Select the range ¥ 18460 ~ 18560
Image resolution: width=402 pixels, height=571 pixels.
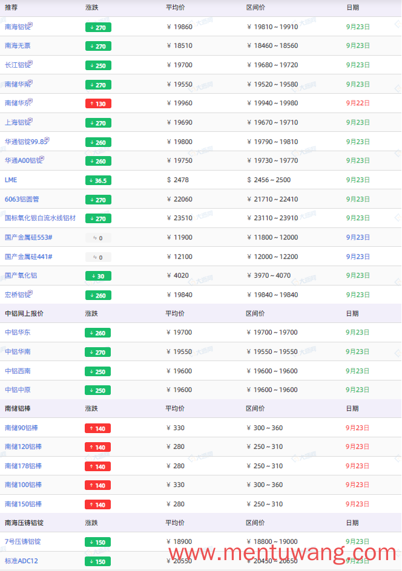272,46
